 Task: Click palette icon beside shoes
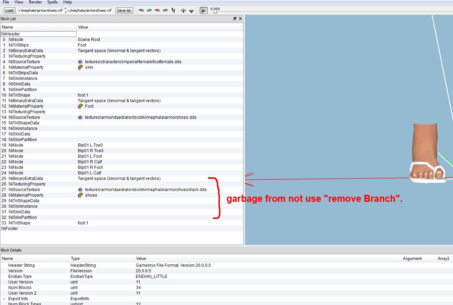pos(80,195)
